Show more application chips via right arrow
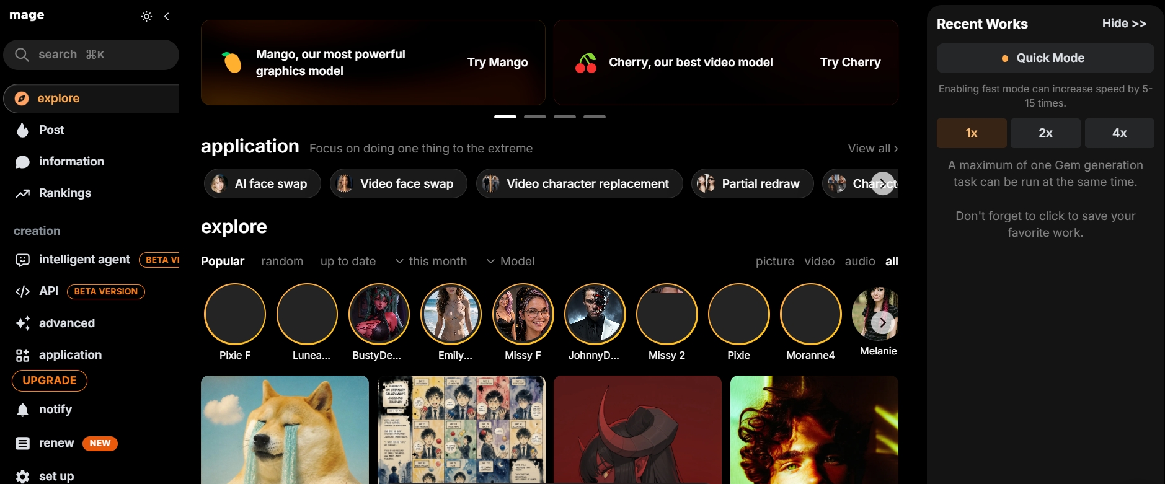Screen dimensions: 1165x484 tap(883, 183)
